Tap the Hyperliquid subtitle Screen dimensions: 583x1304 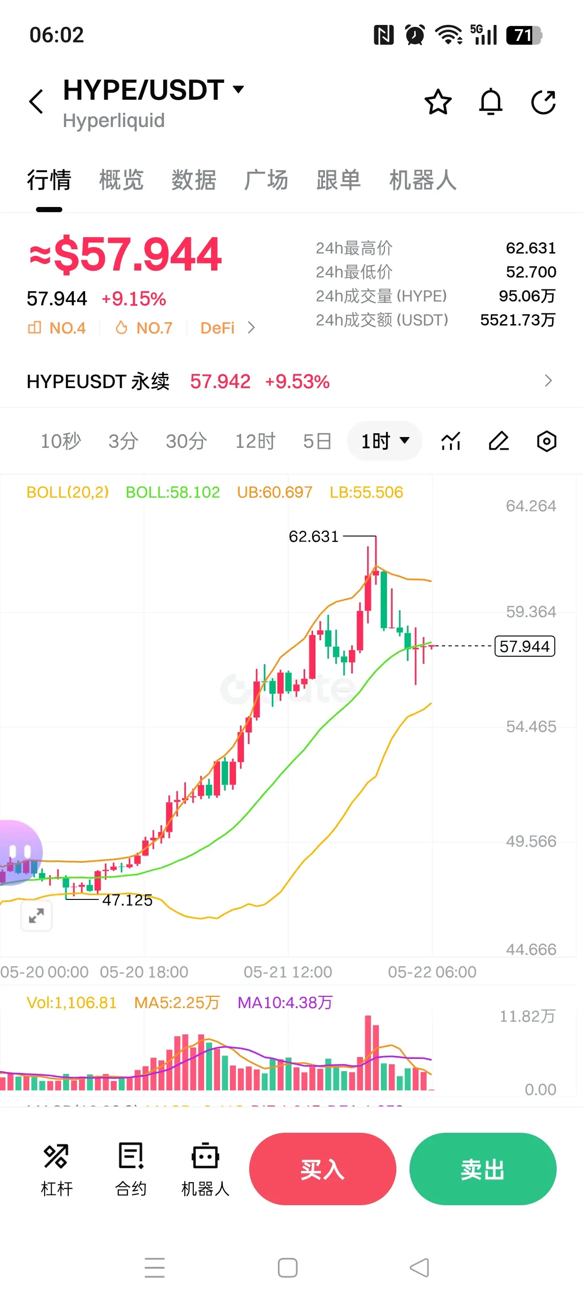pos(114,121)
